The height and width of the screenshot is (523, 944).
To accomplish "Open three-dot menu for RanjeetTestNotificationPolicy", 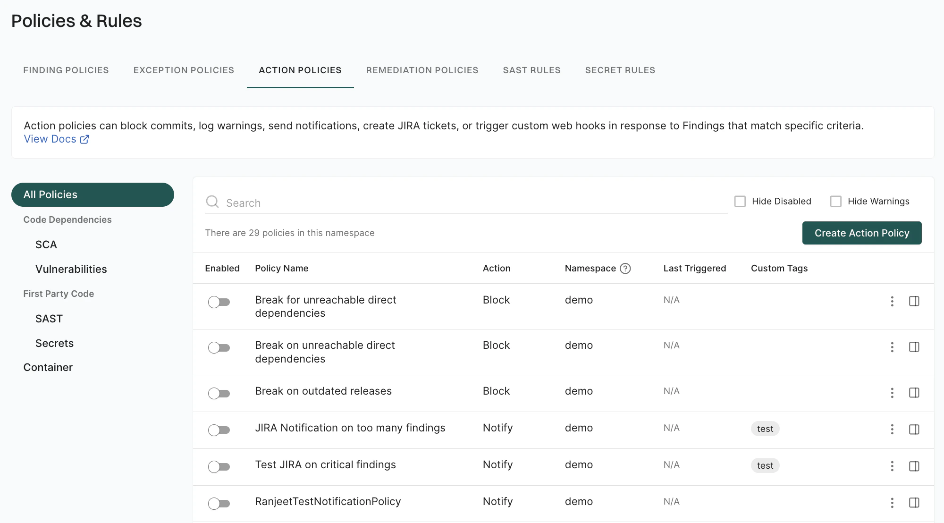I will click(x=892, y=503).
